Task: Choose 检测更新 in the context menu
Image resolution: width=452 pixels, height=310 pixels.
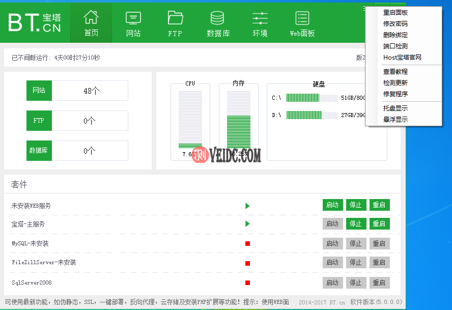Action: 395,82
